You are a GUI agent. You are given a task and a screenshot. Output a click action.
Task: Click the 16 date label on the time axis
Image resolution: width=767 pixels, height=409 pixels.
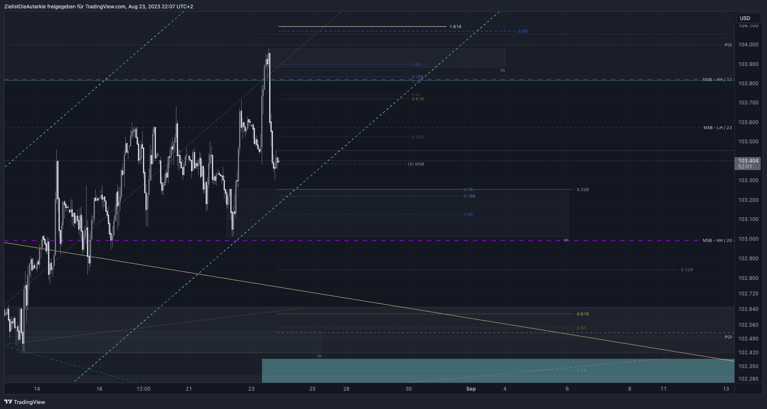tap(99, 389)
